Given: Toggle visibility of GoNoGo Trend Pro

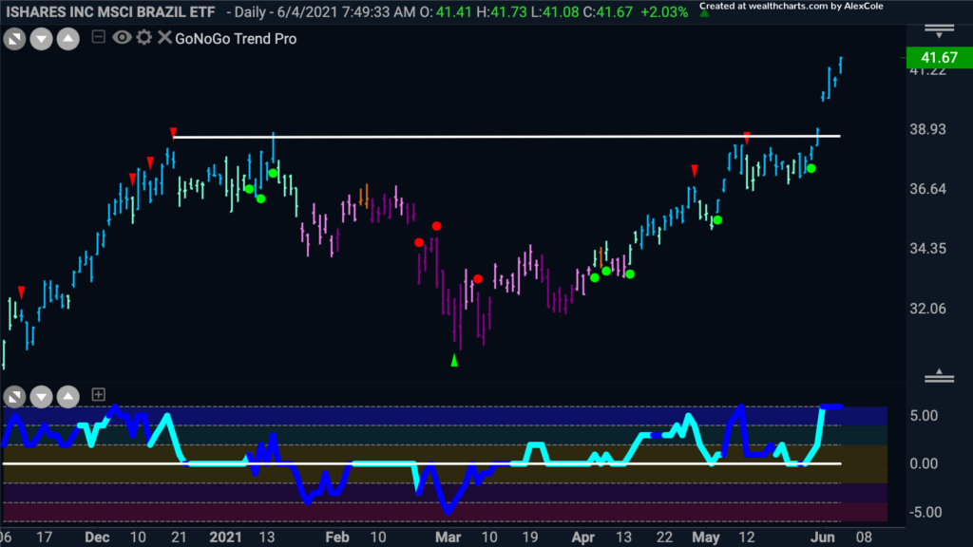Looking at the screenshot, I should tap(122, 37).
